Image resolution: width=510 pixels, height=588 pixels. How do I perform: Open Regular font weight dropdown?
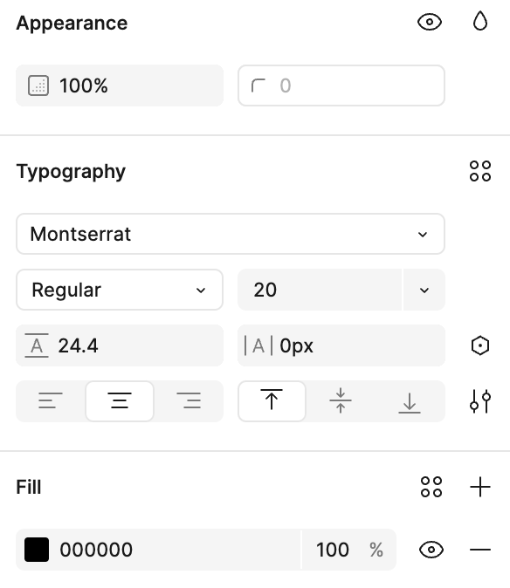pos(120,290)
